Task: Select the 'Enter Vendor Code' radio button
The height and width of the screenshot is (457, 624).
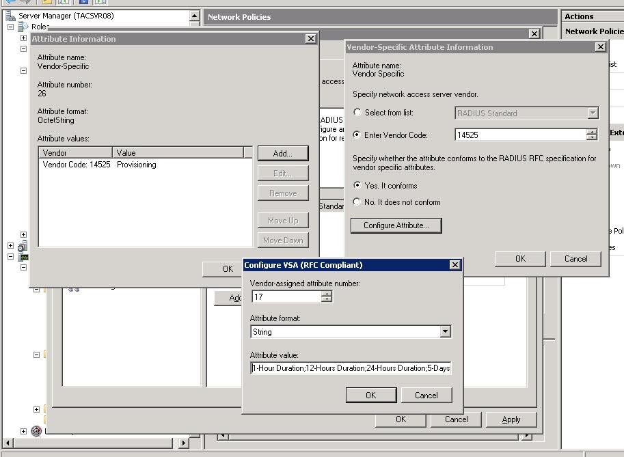Action: [356, 135]
